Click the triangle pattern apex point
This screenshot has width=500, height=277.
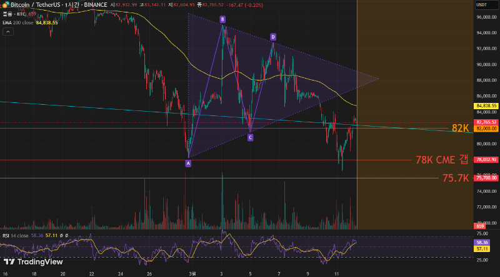click(379, 79)
